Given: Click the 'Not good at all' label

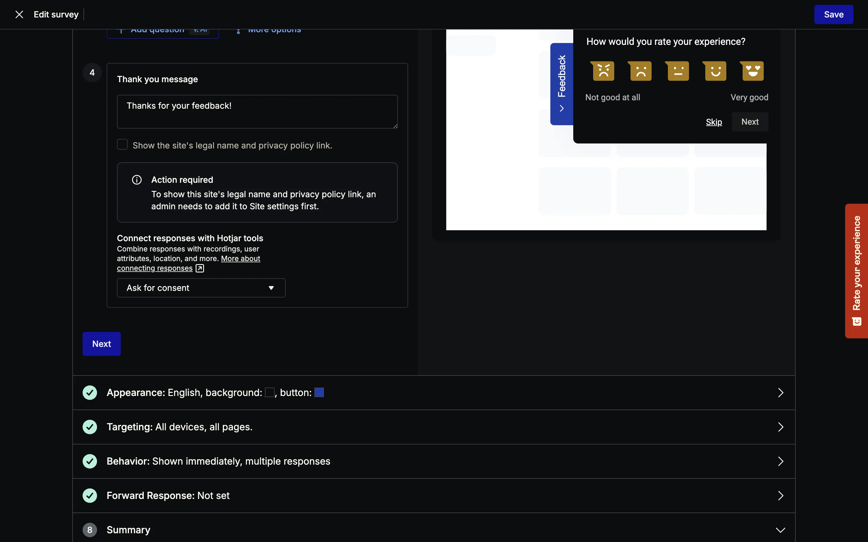Looking at the screenshot, I should pyautogui.click(x=613, y=98).
